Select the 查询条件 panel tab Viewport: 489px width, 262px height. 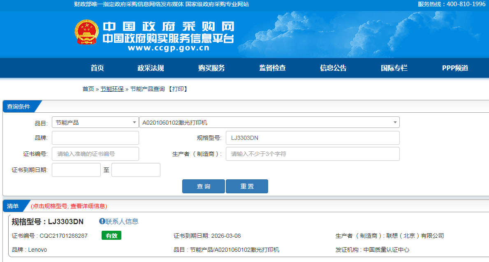tap(19, 107)
